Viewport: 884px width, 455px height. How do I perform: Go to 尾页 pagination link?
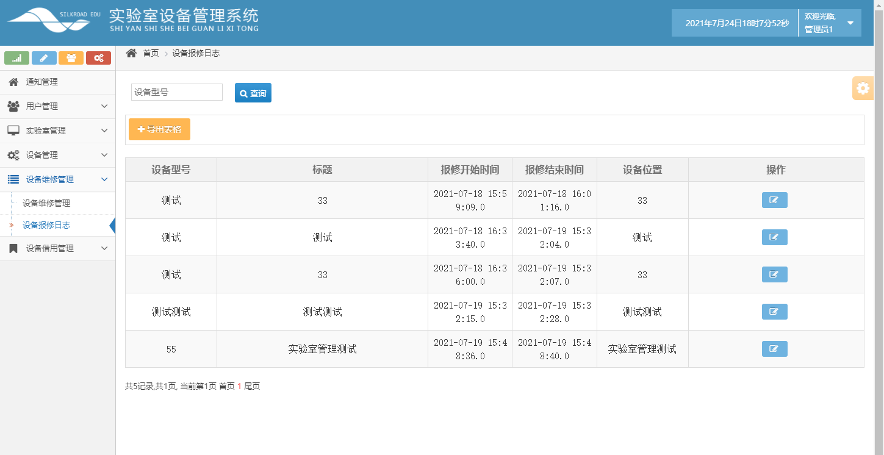pos(253,386)
